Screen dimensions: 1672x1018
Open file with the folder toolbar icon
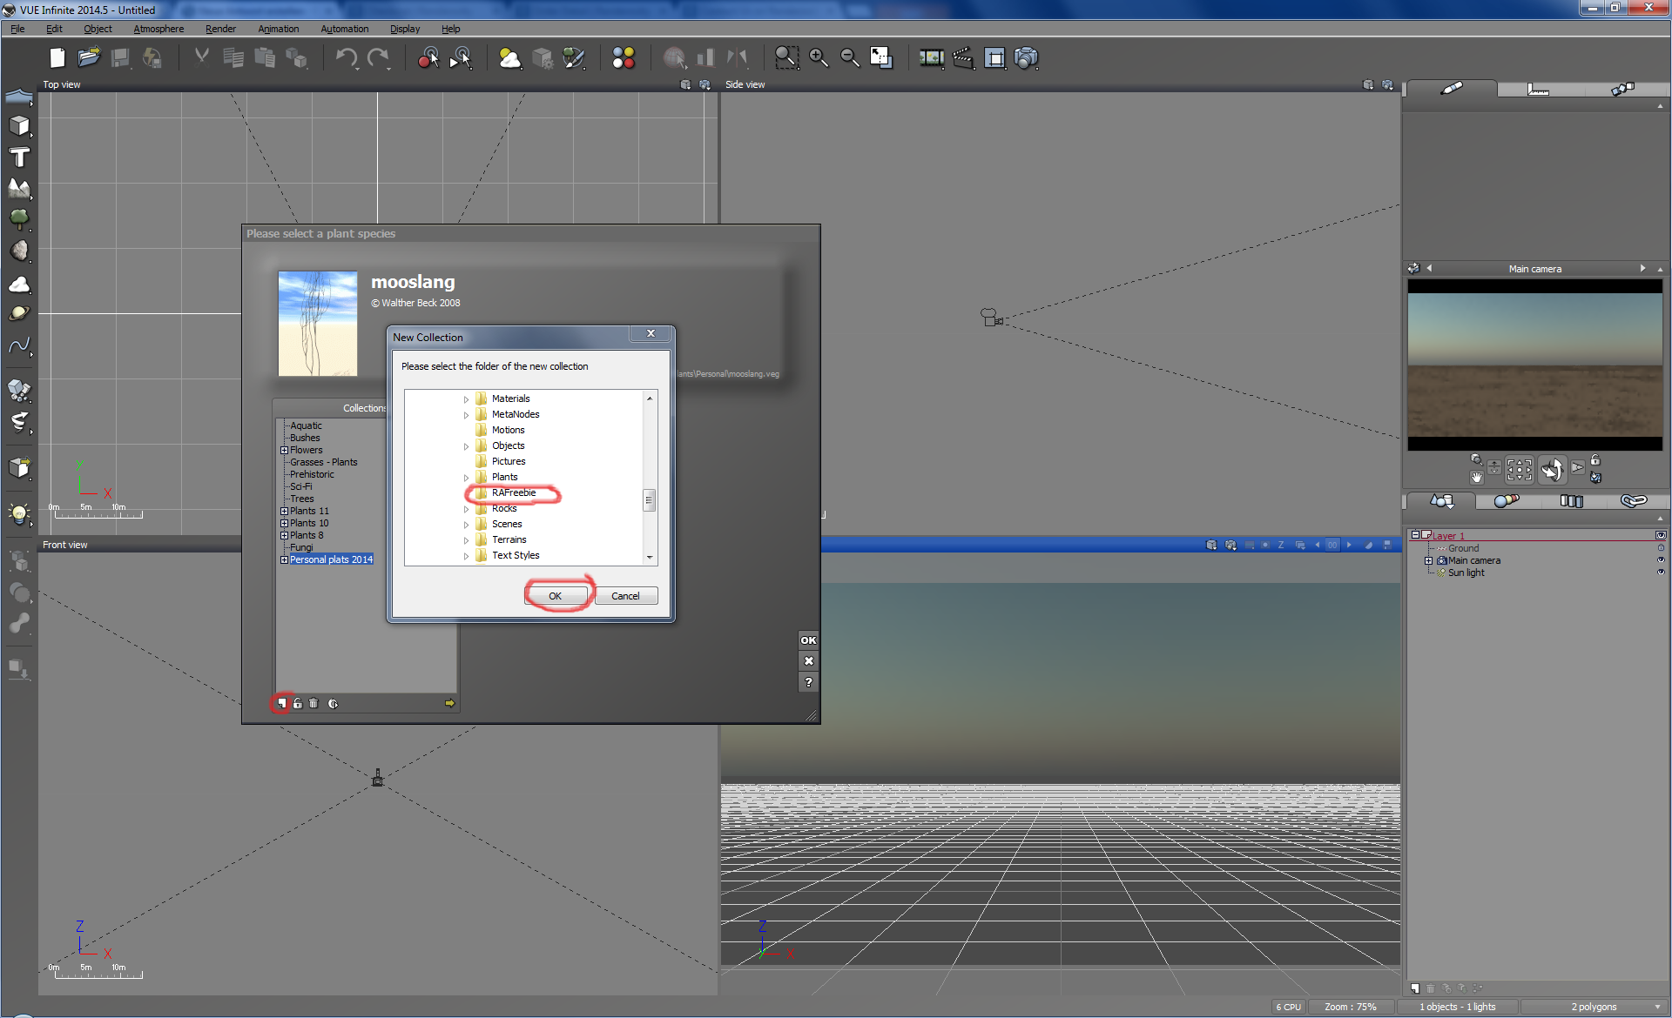[x=89, y=58]
